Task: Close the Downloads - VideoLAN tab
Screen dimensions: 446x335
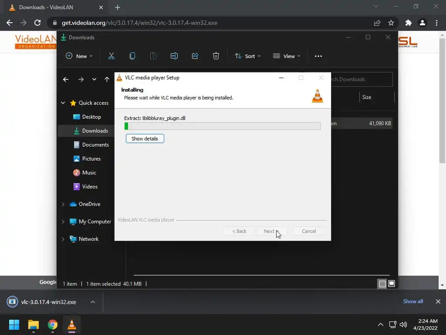Action: pos(101,7)
